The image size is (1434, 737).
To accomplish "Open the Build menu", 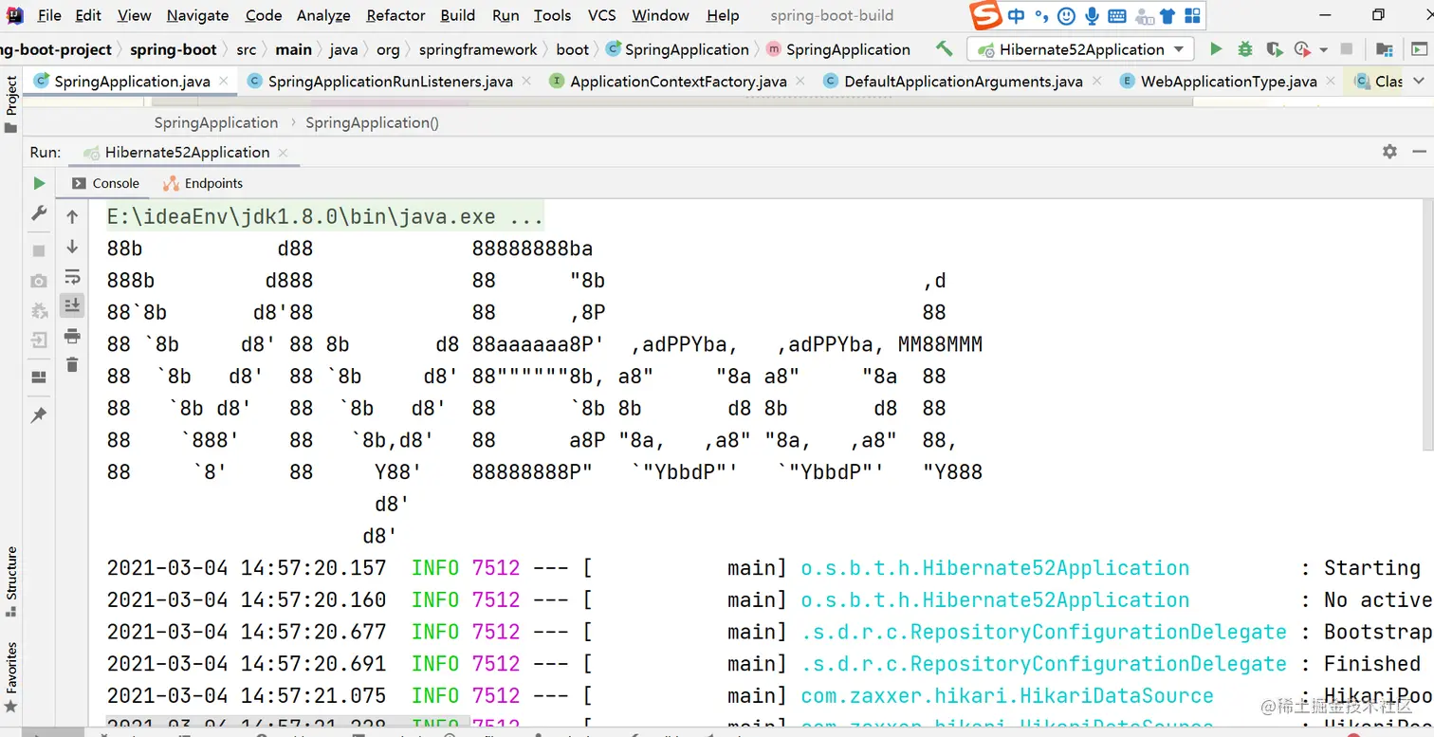I will click(x=458, y=15).
